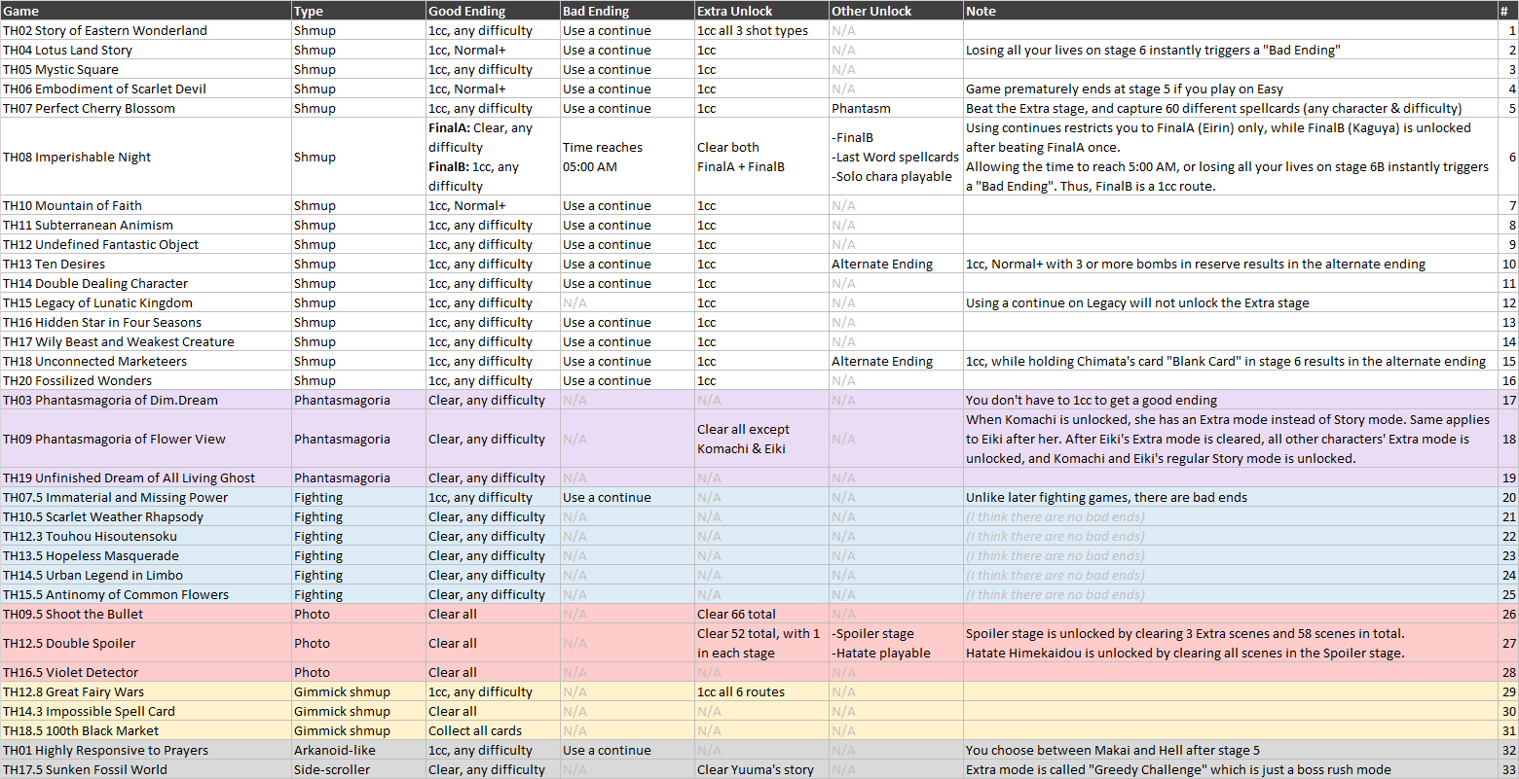The width and height of the screenshot is (1519, 779).
Task: Click note "Unlike later fighting games, there are bad ends"
Action: click(x=1230, y=497)
